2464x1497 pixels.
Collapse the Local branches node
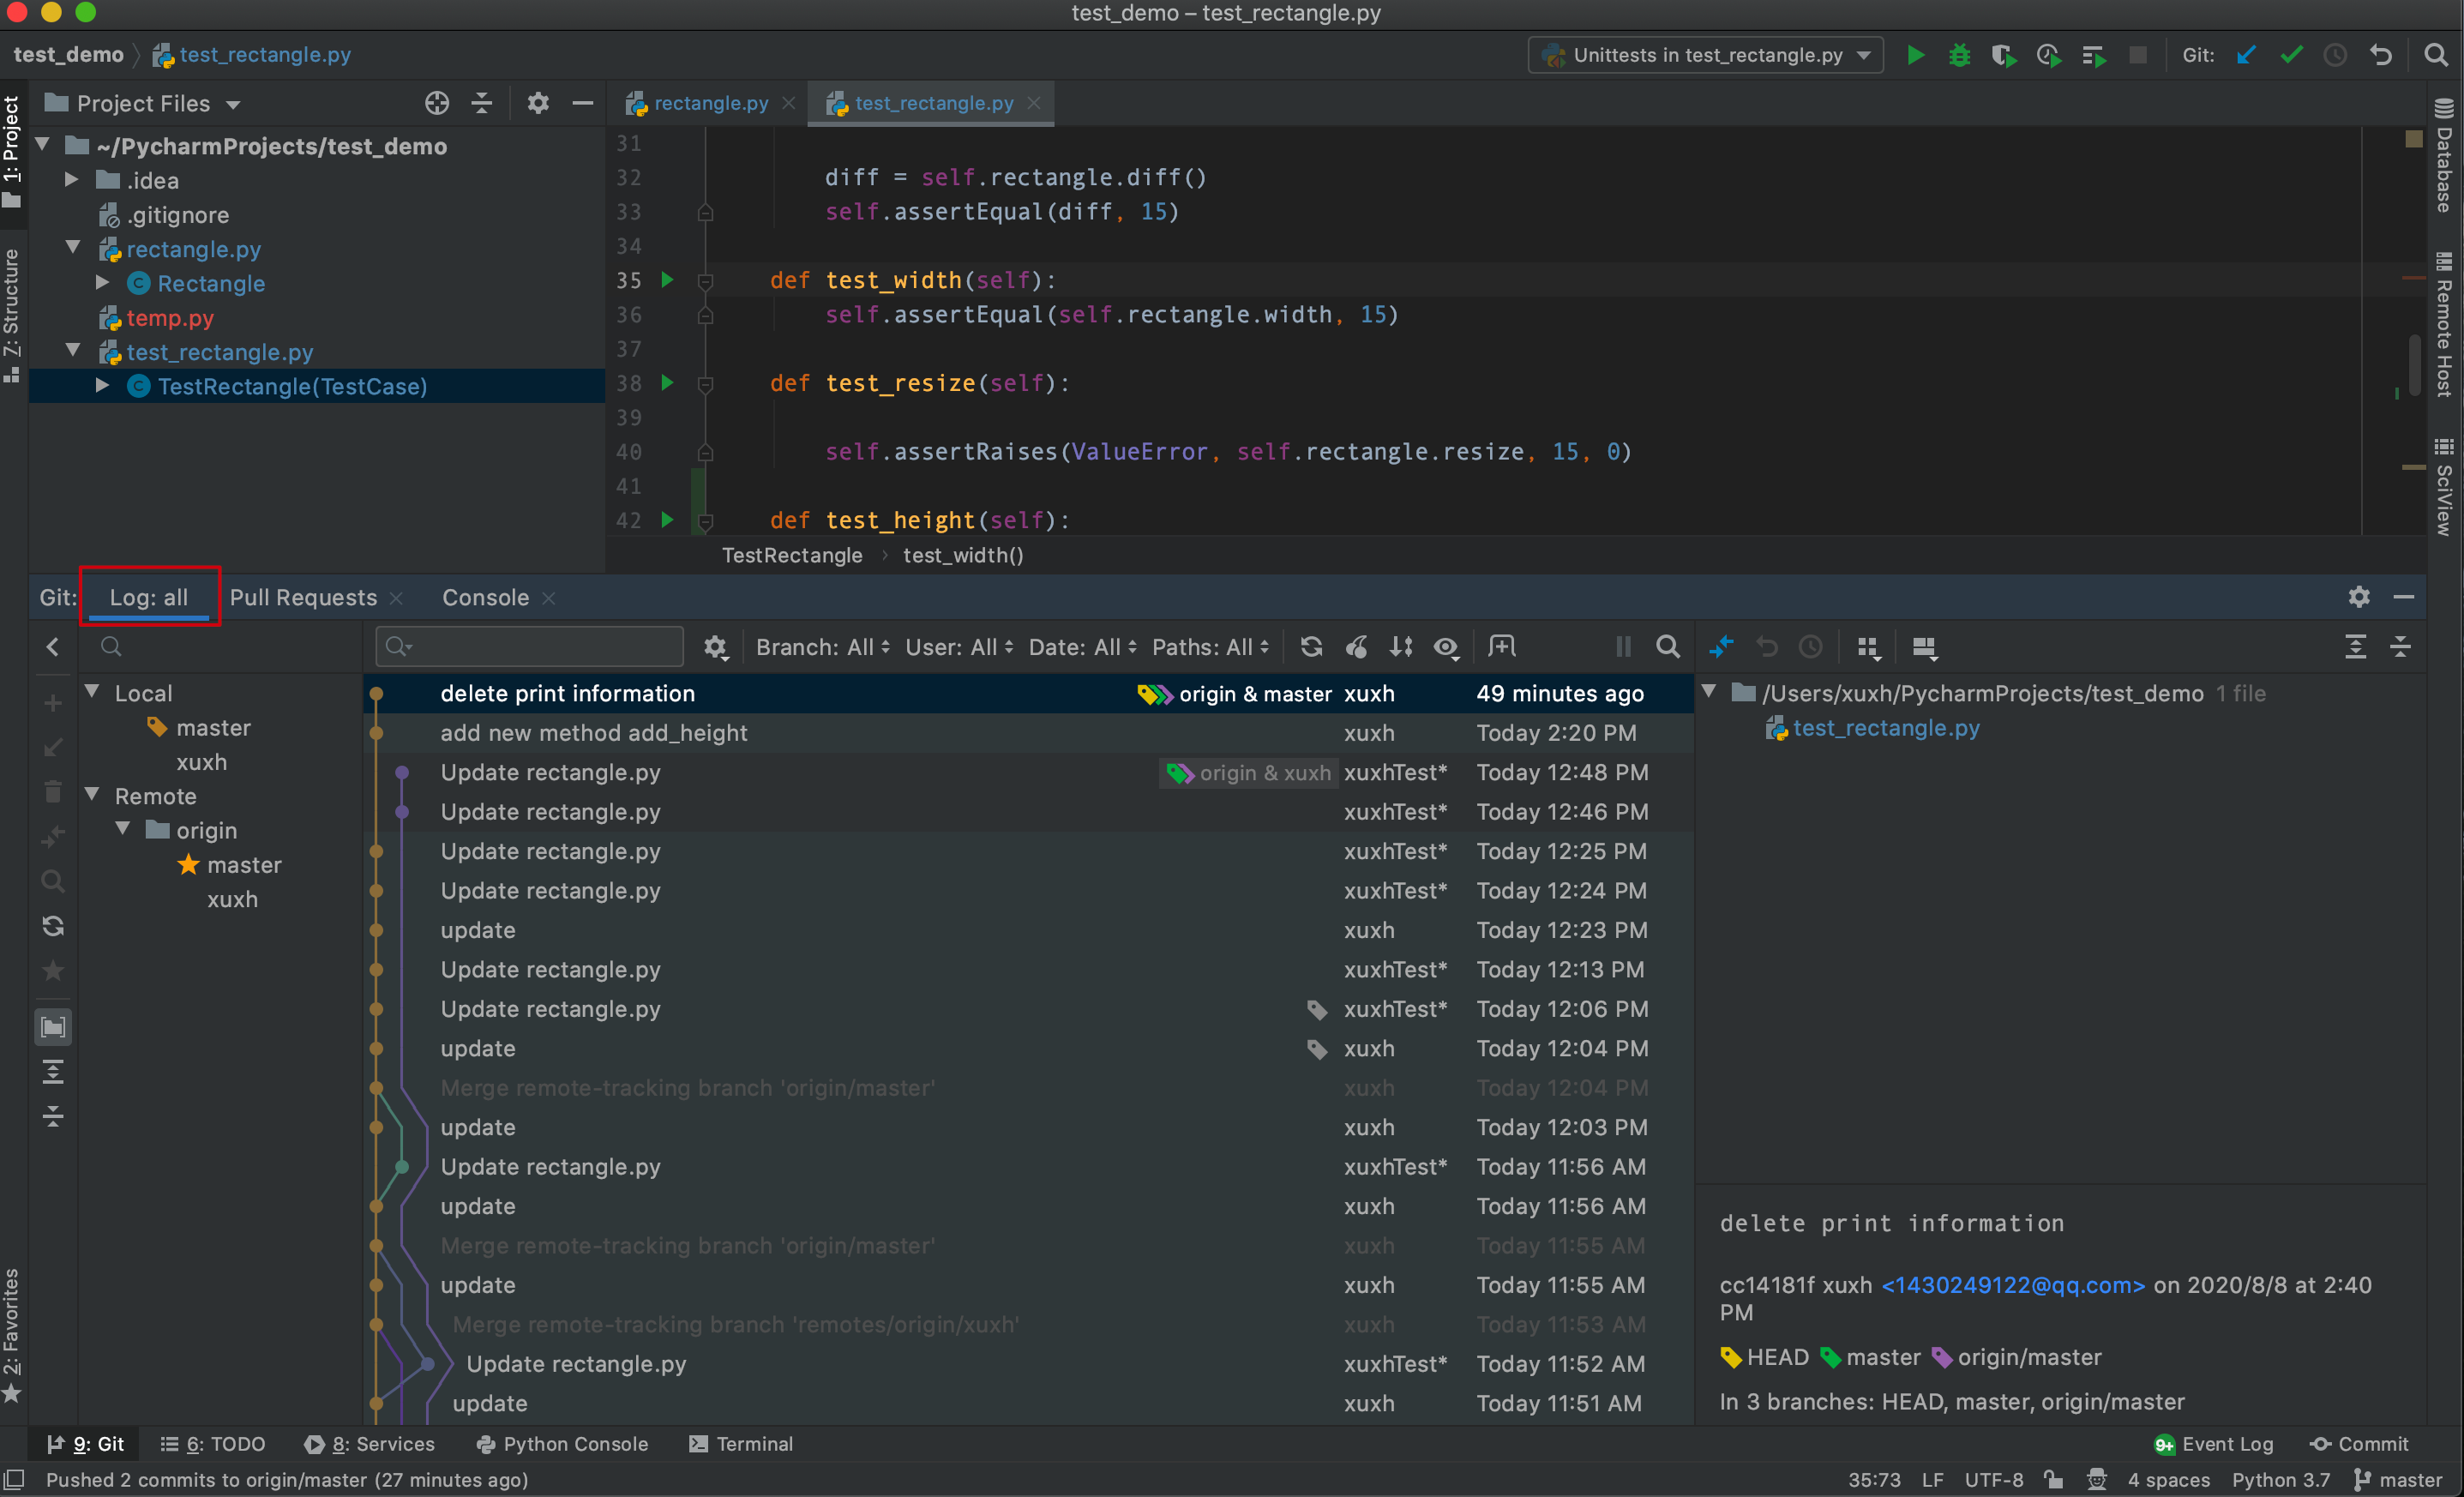point(92,692)
